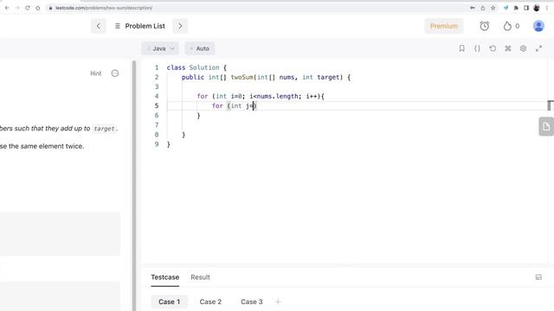The image size is (554, 311).
Task: Open the circled more options icon near Hint
Action: (115, 73)
